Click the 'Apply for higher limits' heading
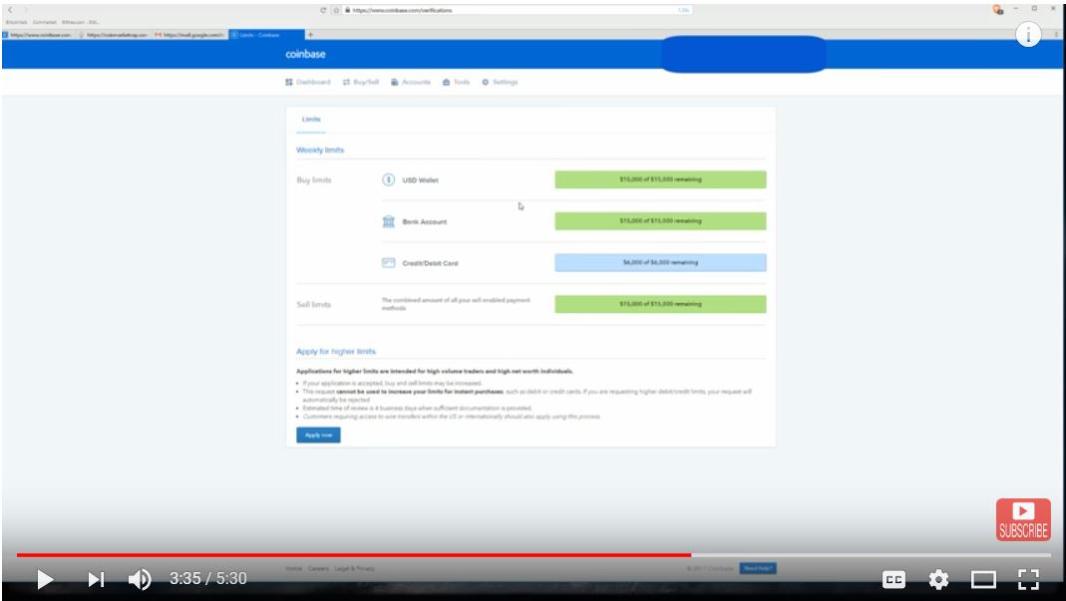Screen dimensions: 1066x601 tap(336, 352)
